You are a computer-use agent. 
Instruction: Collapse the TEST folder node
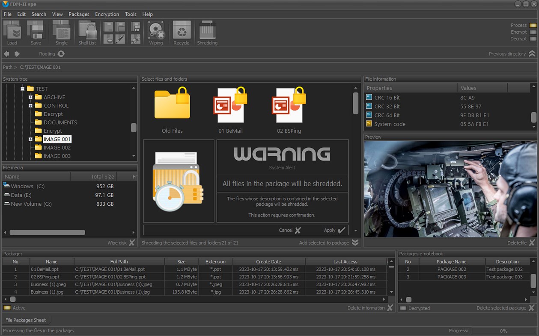pos(22,89)
